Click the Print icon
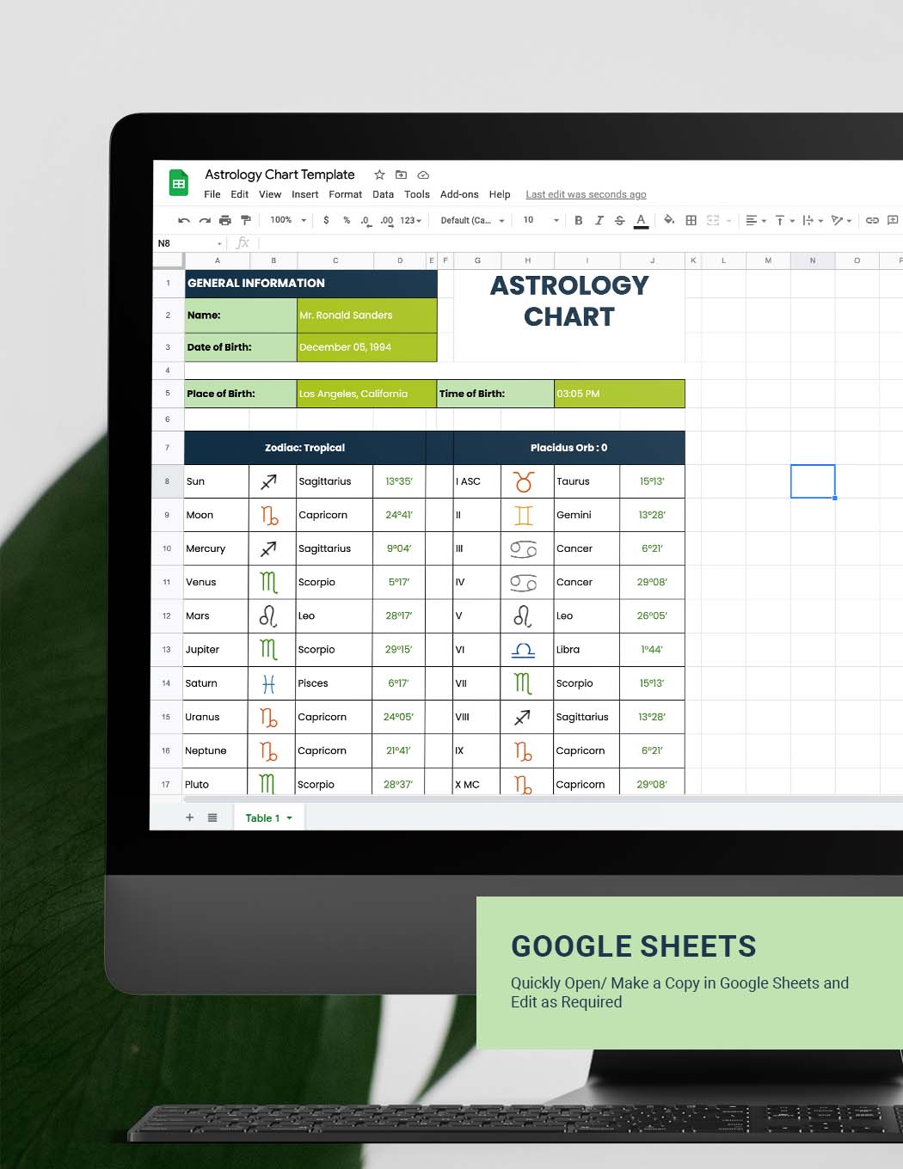 tap(225, 220)
